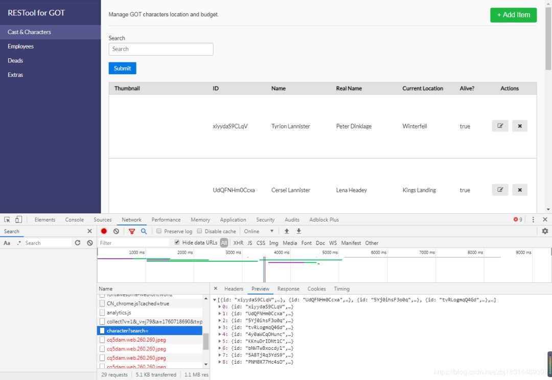Toggle the network filter funnel icon
Screen dimensions: 552x380
pos(132,231)
